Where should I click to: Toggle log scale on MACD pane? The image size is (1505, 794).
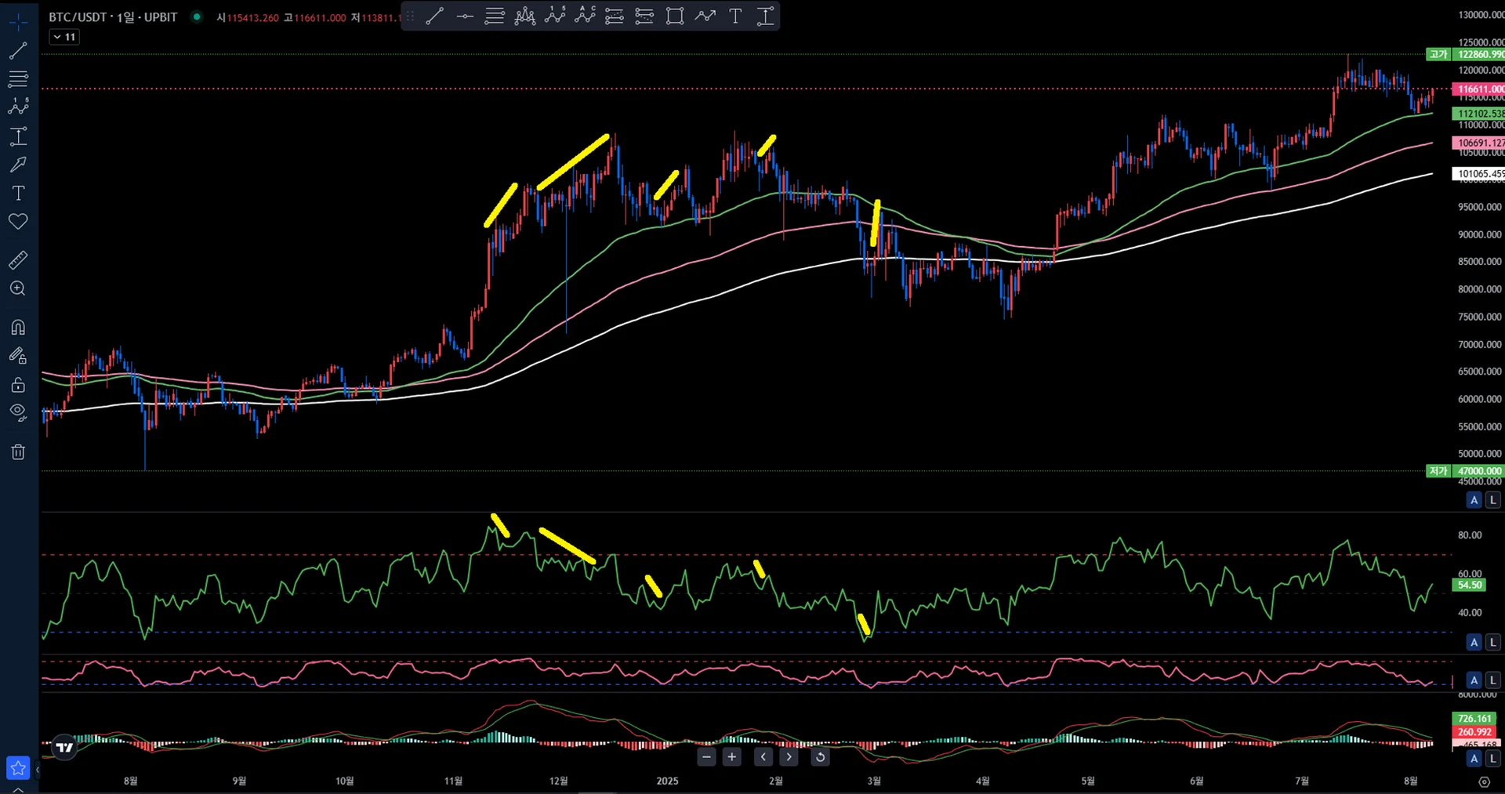tap(1493, 759)
